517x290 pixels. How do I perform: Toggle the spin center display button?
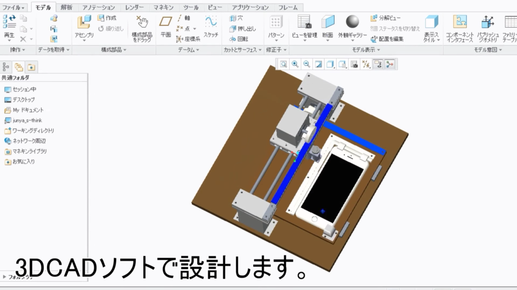point(390,65)
